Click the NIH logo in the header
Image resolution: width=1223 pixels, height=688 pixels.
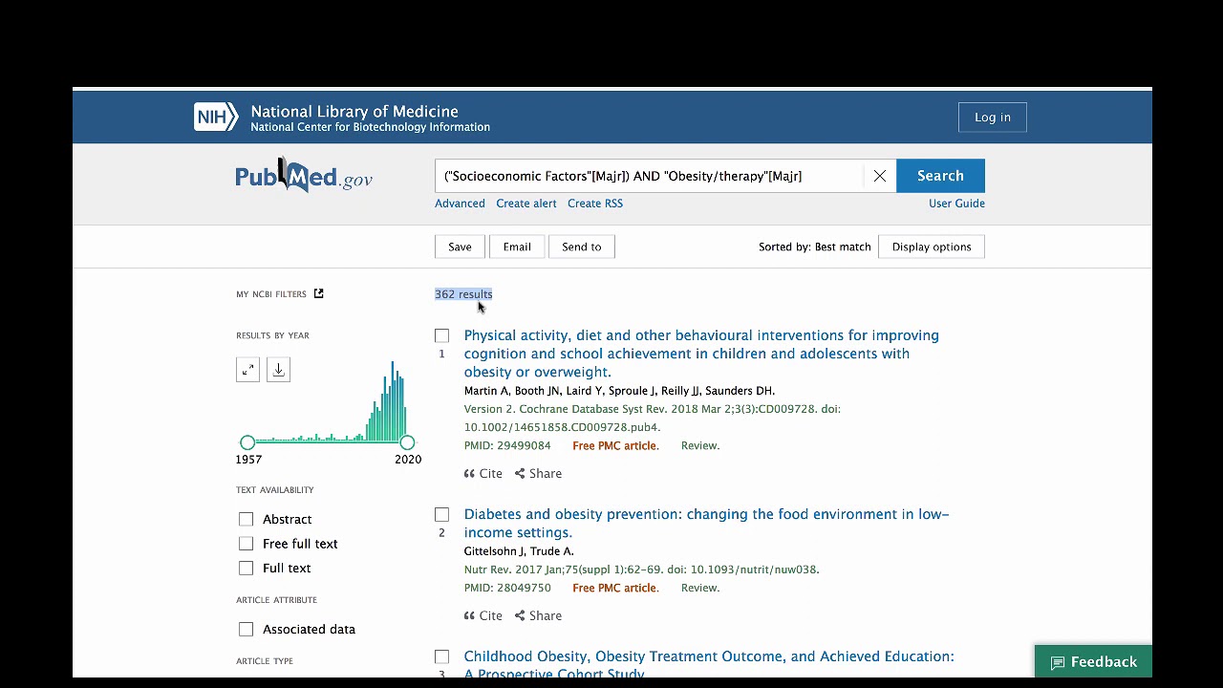tap(216, 118)
